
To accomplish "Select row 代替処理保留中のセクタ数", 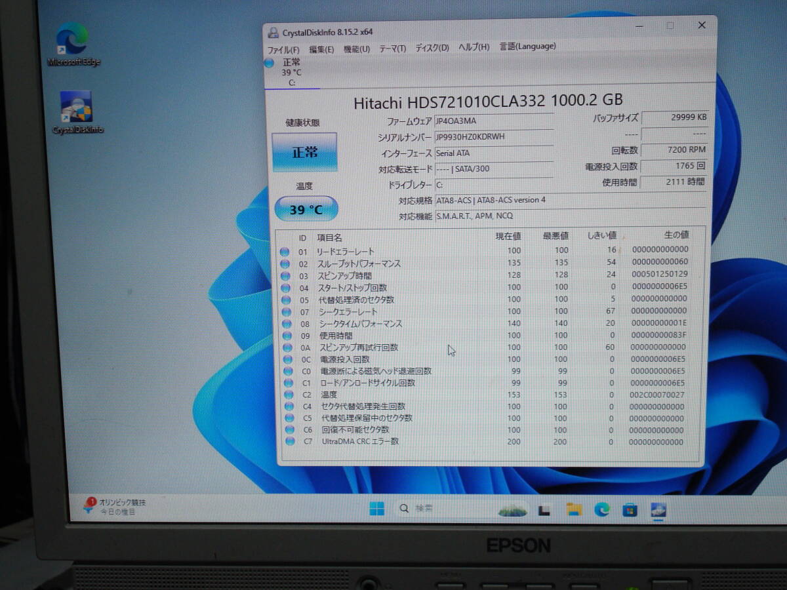I will pyautogui.click(x=491, y=418).
